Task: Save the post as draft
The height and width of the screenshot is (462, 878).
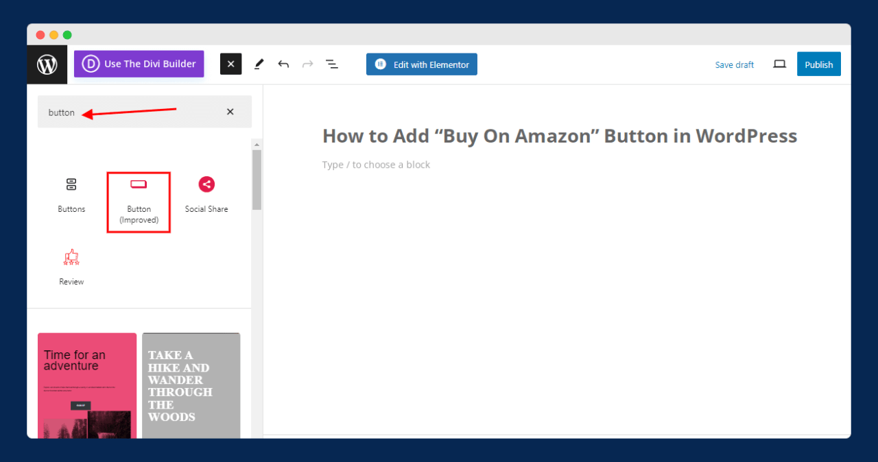Action: (x=734, y=64)
